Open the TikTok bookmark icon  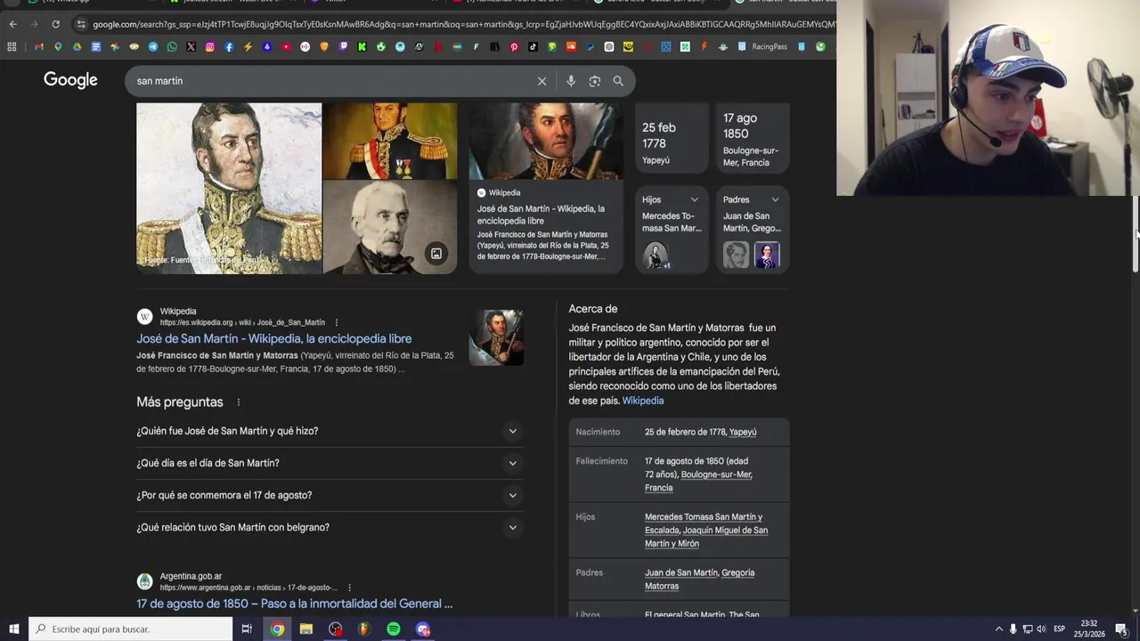pyautogui.click(x=533, y=46)
